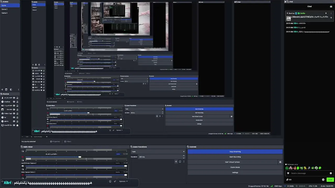Viewport: 335px width, 188px height.
Task: Enable Studio Mode
Action: tap(235, 167)
